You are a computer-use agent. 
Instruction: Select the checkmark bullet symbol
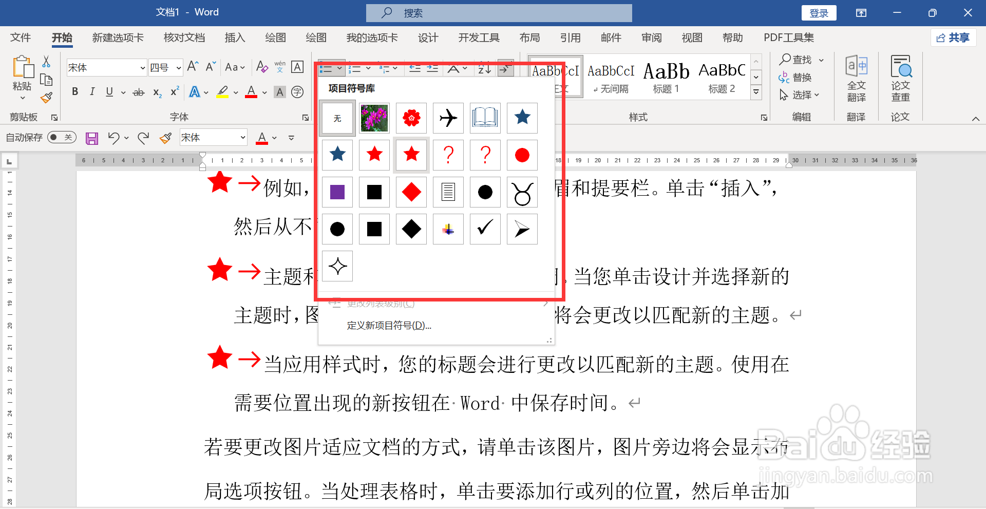485,229
